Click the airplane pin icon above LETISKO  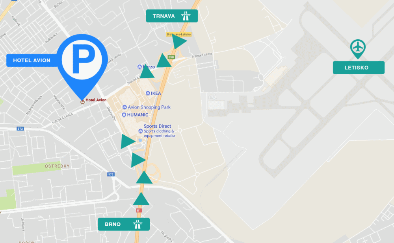pos(358,49)
